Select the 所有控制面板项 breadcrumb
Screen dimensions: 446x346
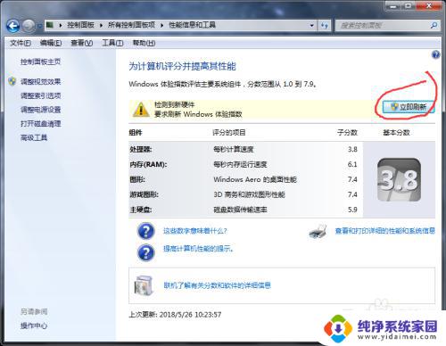131,25
